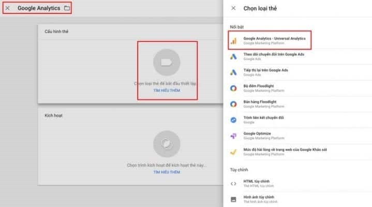Click the purple Google Optimize icon
This screenshot has height=207, width=372.
[233, 136]
